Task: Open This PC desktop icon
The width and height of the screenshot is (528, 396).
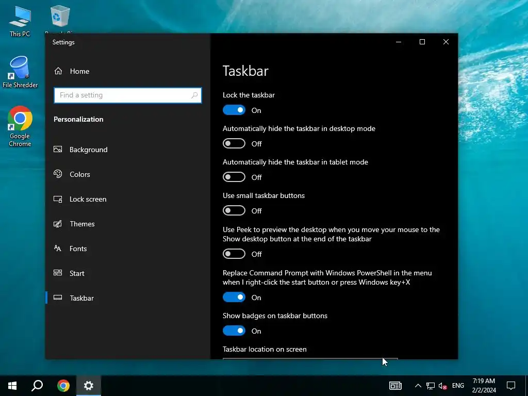Action: click(x=20, y=21)
